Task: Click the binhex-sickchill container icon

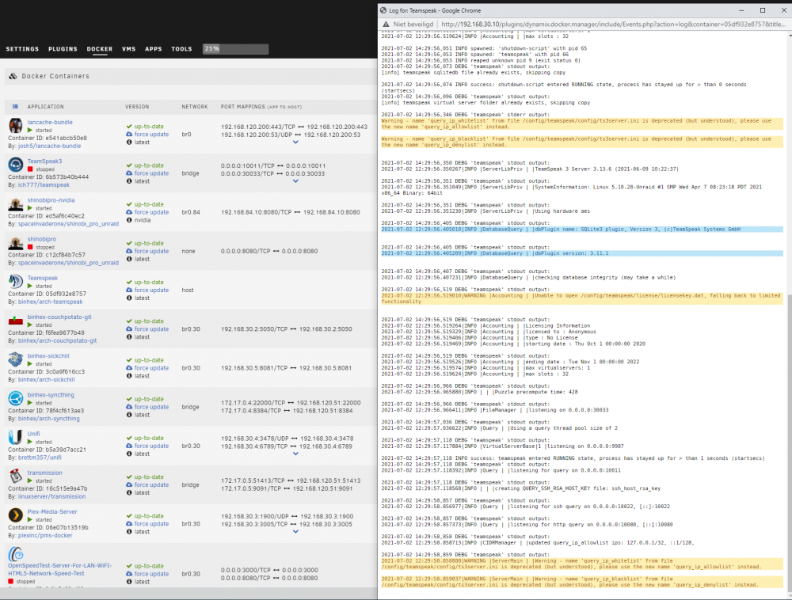Action: click(x=16, y=359)
